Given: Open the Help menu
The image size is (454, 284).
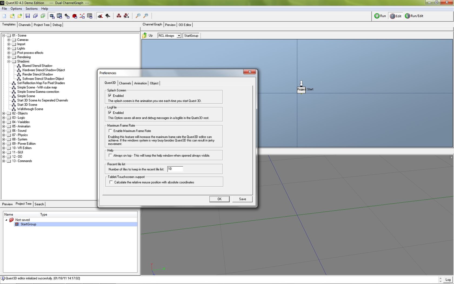Looking at the screenshot, I should point(45,9).
